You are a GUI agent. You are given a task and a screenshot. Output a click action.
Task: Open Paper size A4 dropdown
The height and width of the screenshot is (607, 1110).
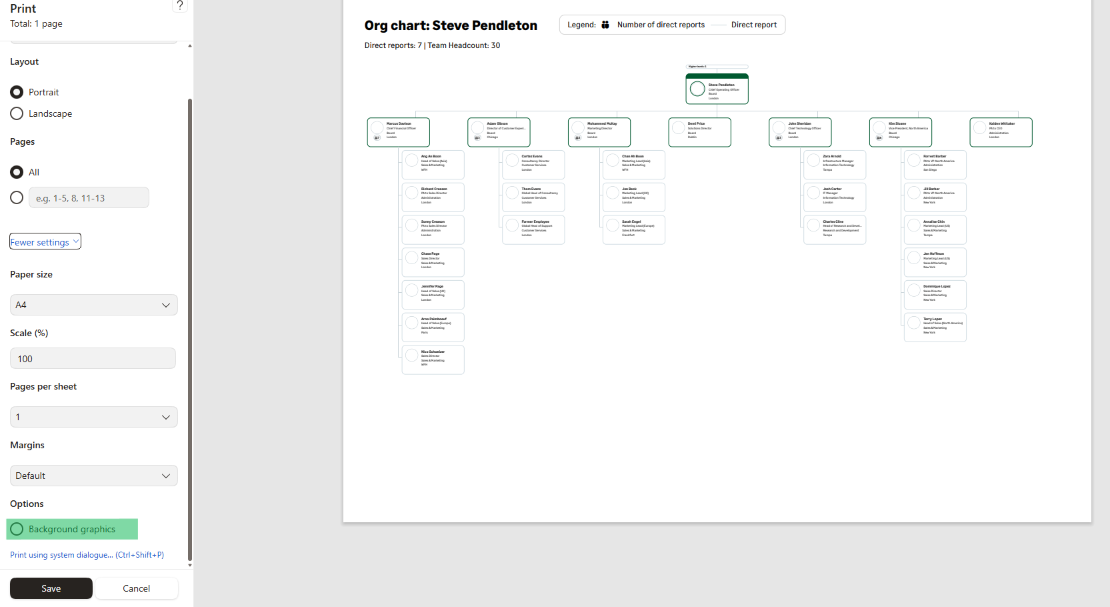[94, 305]
